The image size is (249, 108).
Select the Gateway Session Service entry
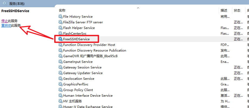[x=82, y=67]
